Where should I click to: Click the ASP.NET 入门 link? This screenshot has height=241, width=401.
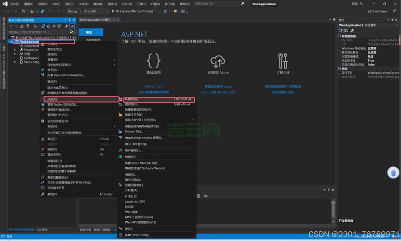pyautogui.click(x=153, y=87)
